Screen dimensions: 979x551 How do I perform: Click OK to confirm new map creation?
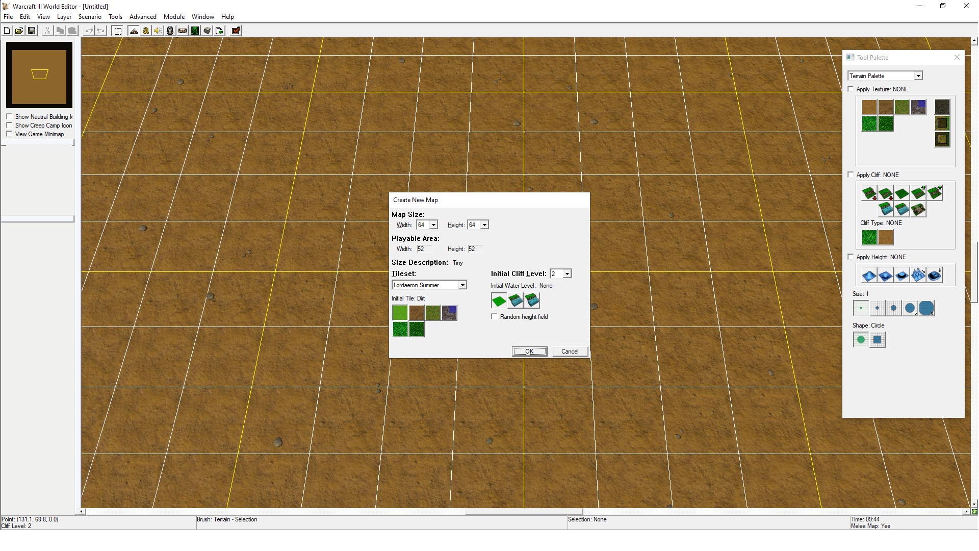click(x=529, y=350)
